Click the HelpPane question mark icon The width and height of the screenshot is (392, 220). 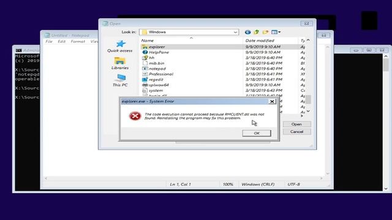(x=145, y=52)
